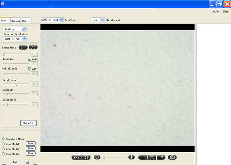Open the SaveFormat .jpg dropdown
Viewport: 231px width, 165px height.
[98, 20]
